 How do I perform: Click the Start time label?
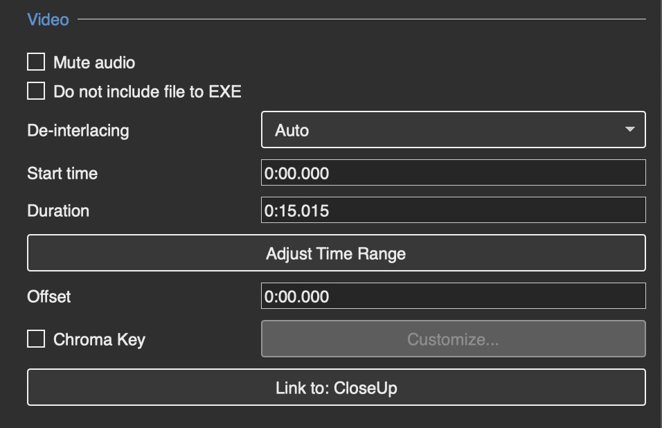tap(62, 173)
